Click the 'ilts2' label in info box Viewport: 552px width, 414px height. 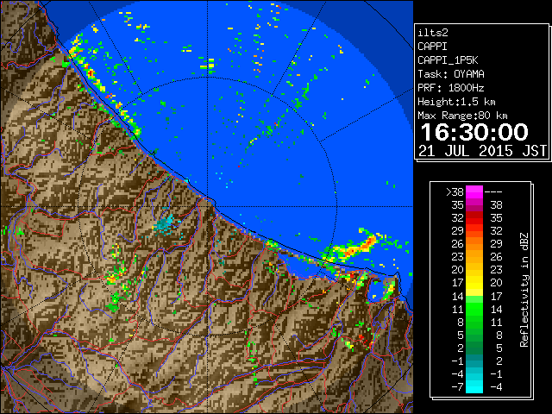433,33
